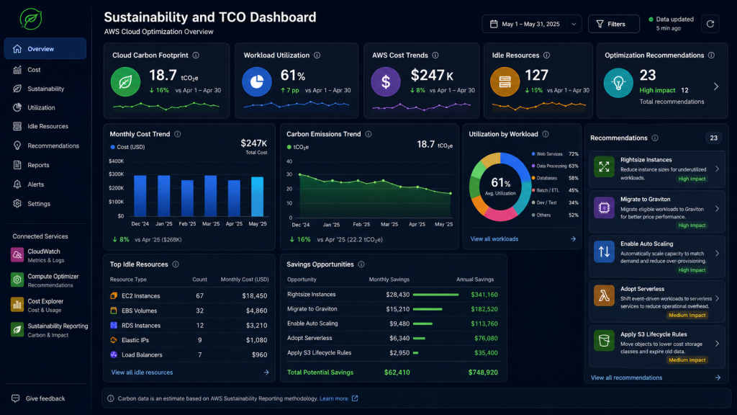Viewport: 737px width, 415px height.
Task: Click the EC2 Instances row in Top Idle Resources
Action: [189, 296]
